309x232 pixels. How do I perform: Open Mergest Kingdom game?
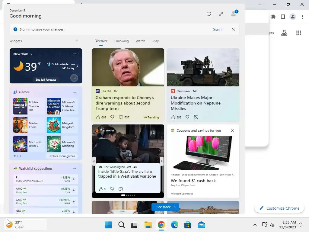62,125
